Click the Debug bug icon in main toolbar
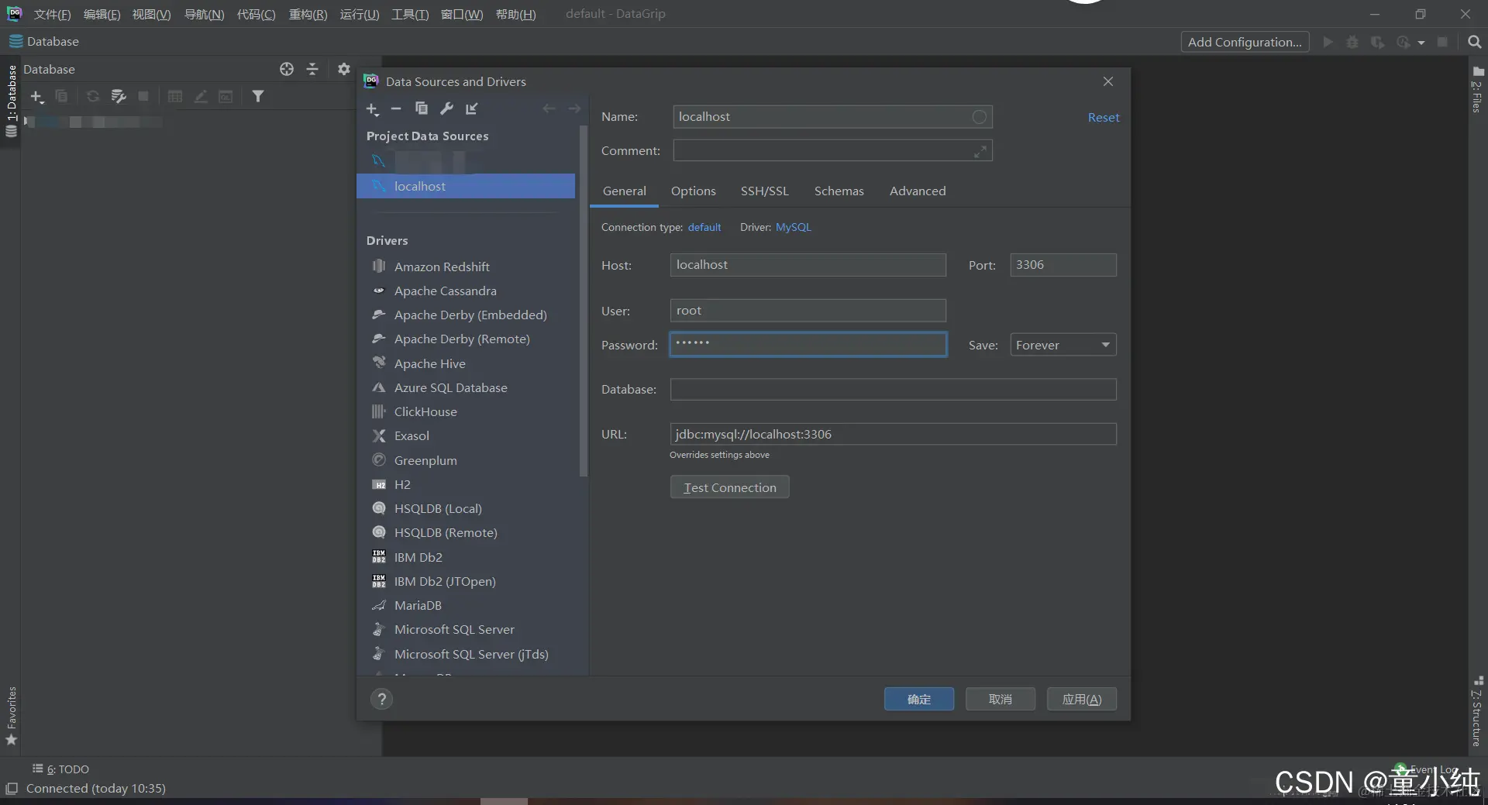 pos(1352,43)
